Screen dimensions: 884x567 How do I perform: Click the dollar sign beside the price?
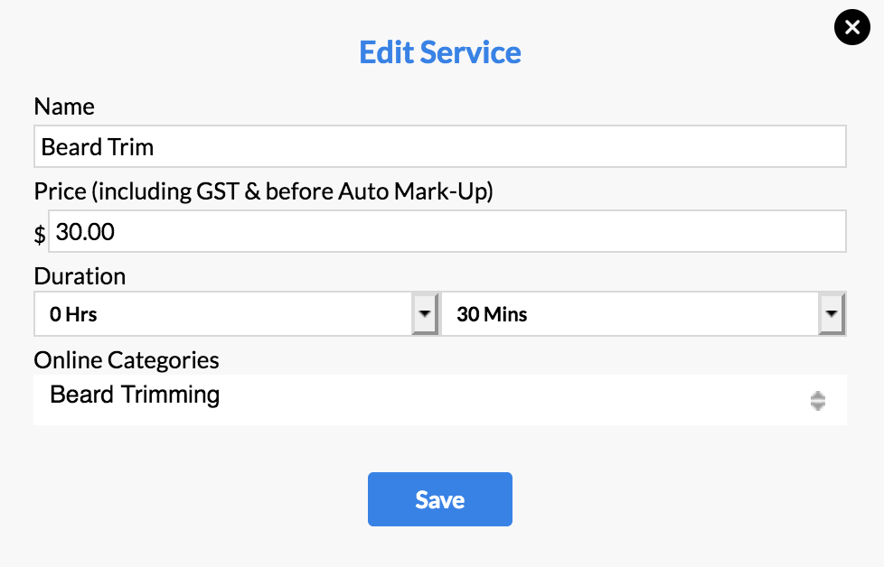(x=40, y=234)
